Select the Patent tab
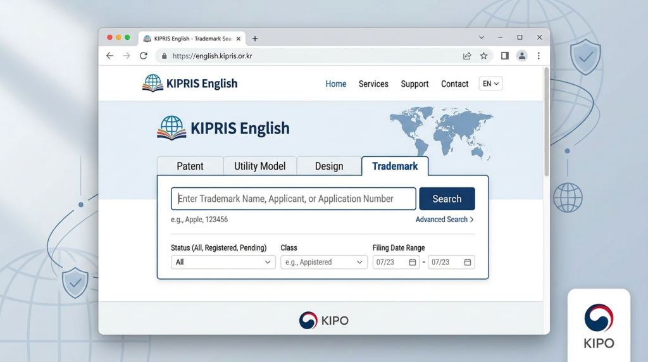Image resolution: width=648 pixels, height=362 pixels. pos(190,166)
